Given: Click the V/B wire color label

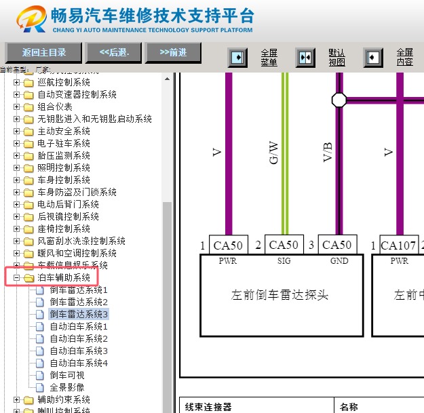Looking at the screenshot, I should coord(328,152).
